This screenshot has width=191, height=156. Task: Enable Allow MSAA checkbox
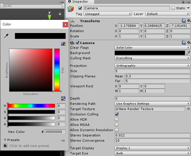tap(117, 125)
